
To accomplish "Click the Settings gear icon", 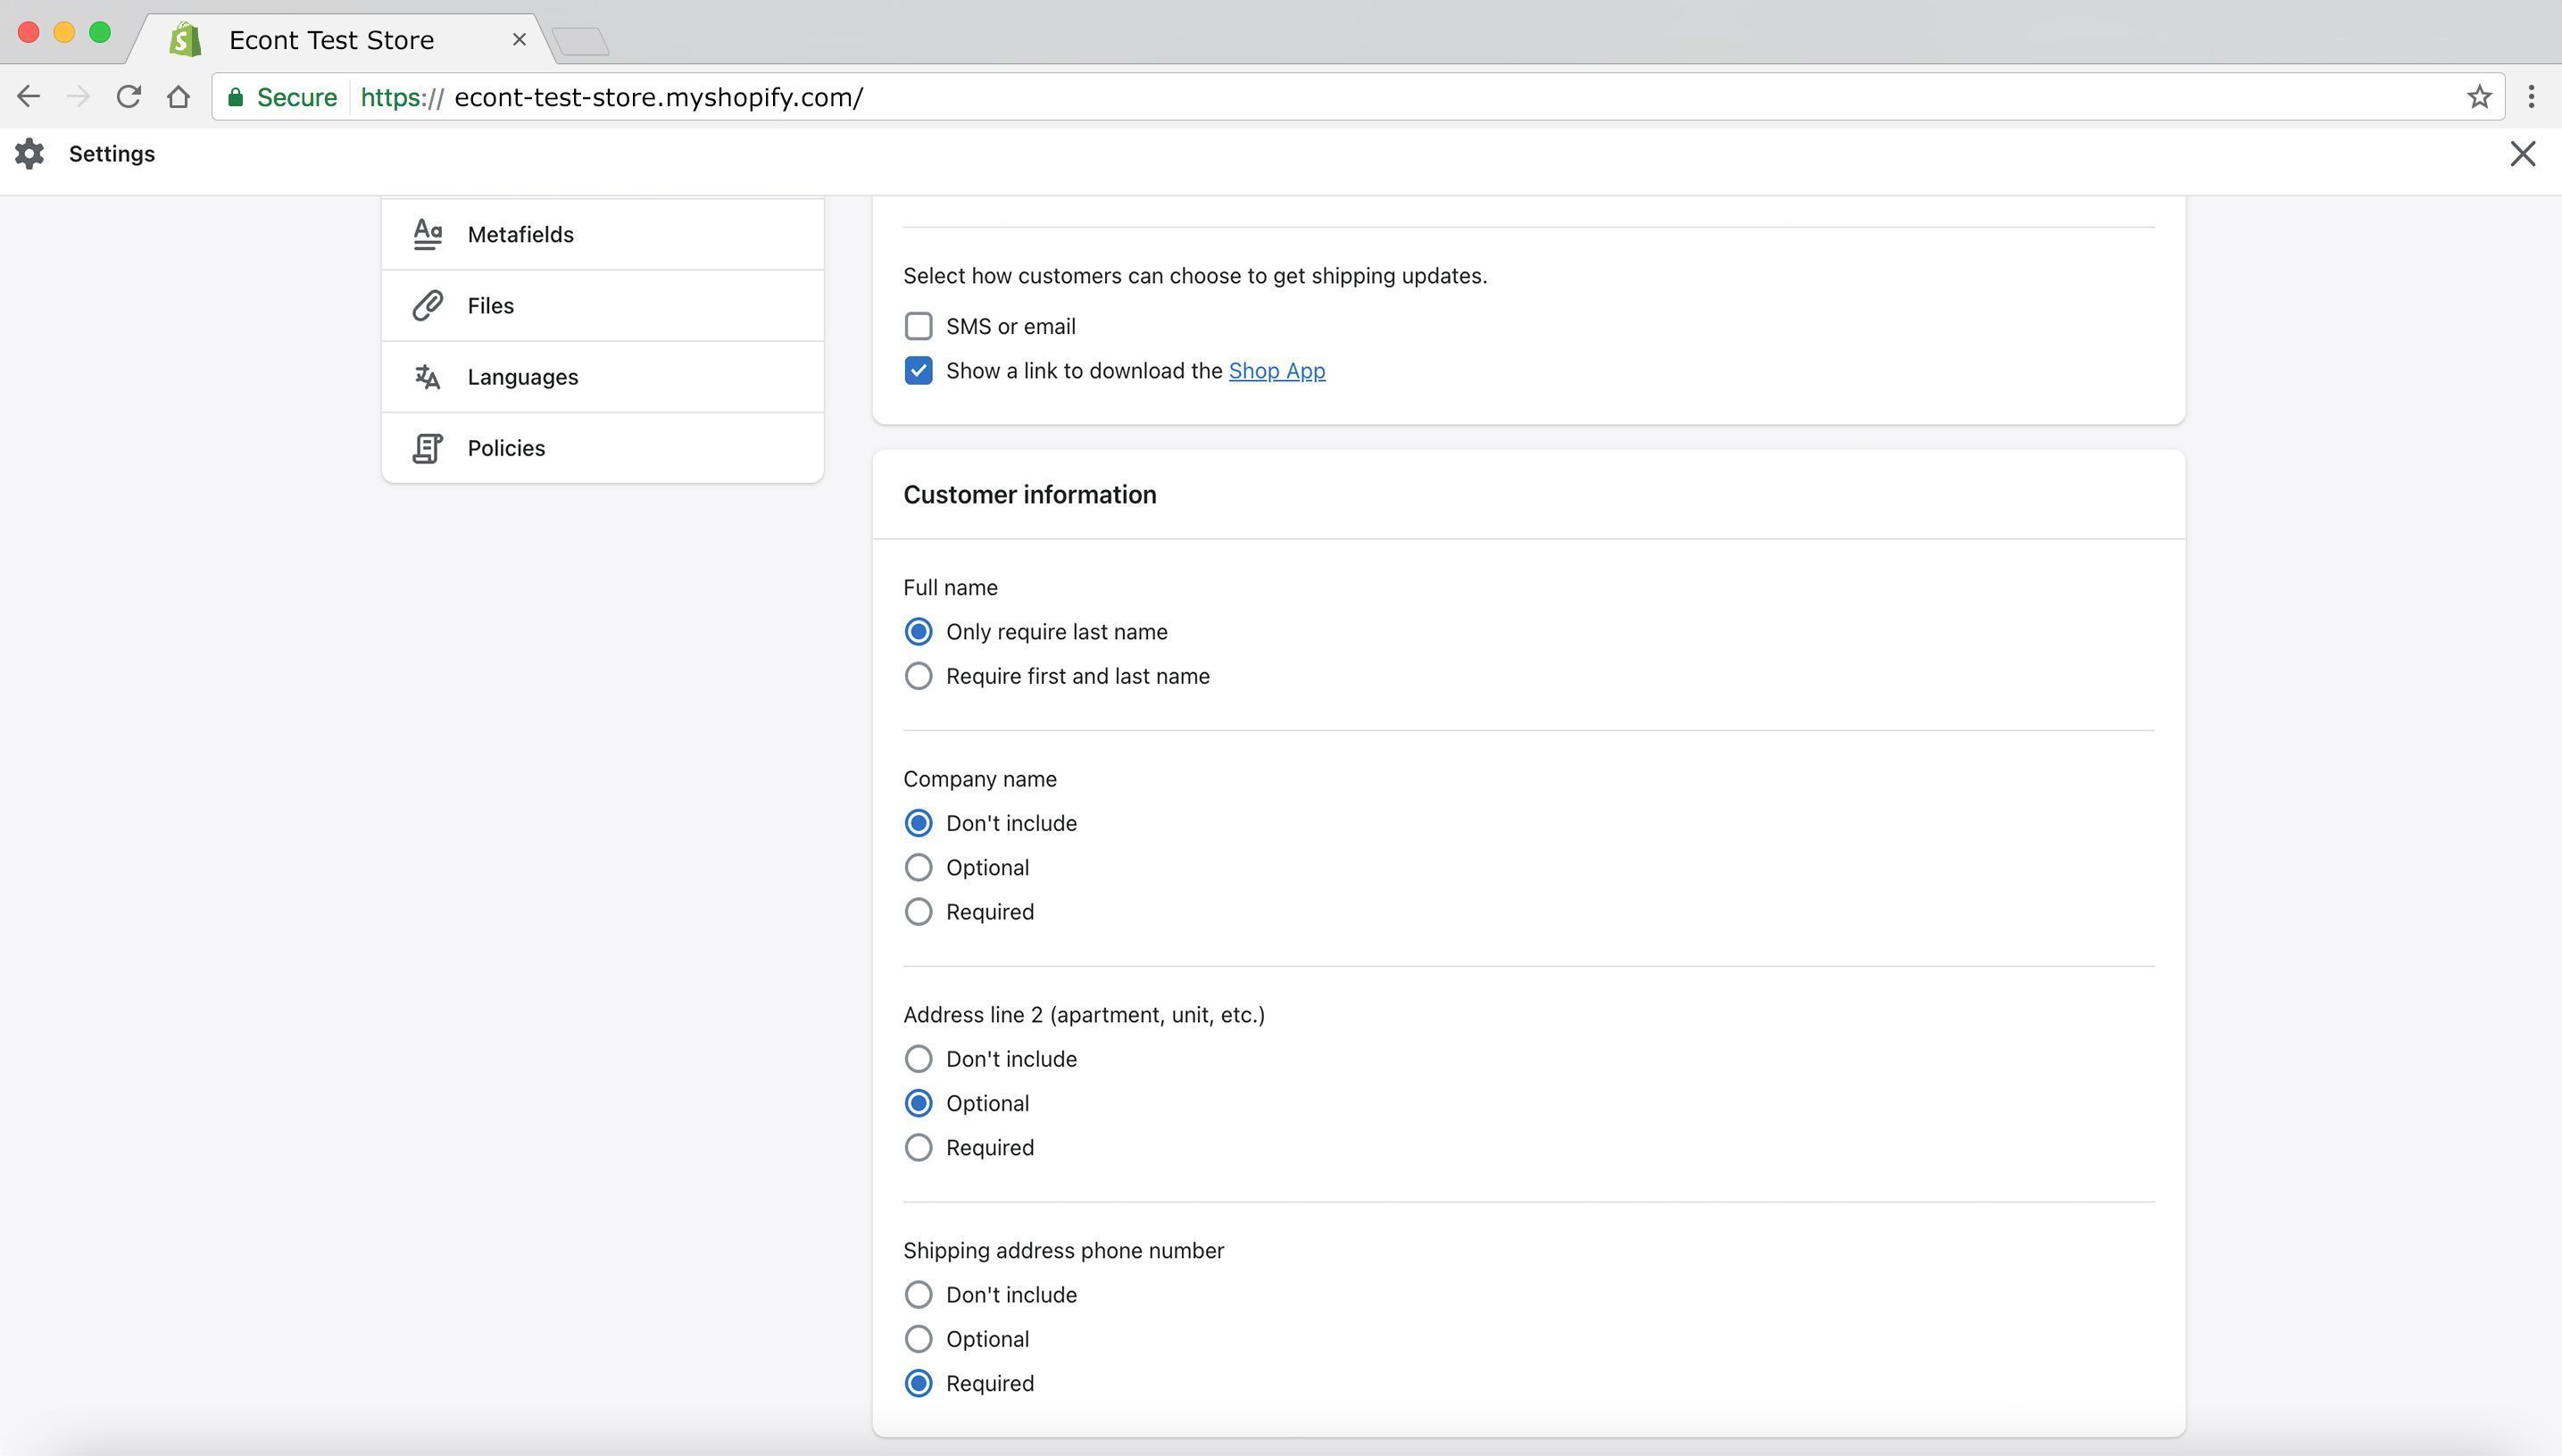I will pyautogui.click(x=30, y=154).
